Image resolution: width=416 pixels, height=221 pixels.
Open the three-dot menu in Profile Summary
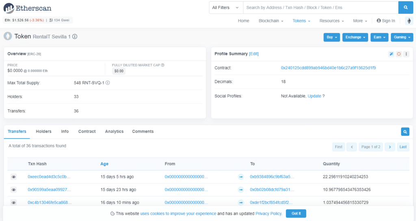(x=406, y=54)
